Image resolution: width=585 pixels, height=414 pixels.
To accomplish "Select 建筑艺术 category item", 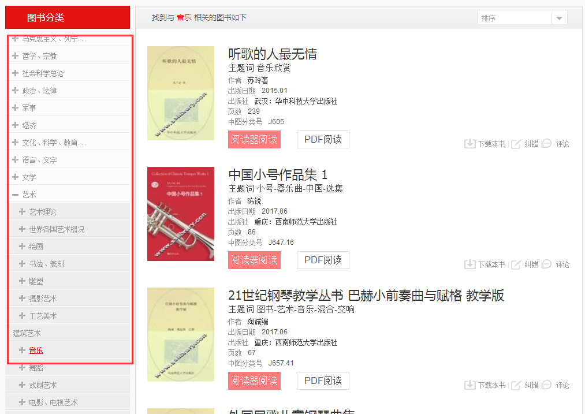I will point(27,333).
